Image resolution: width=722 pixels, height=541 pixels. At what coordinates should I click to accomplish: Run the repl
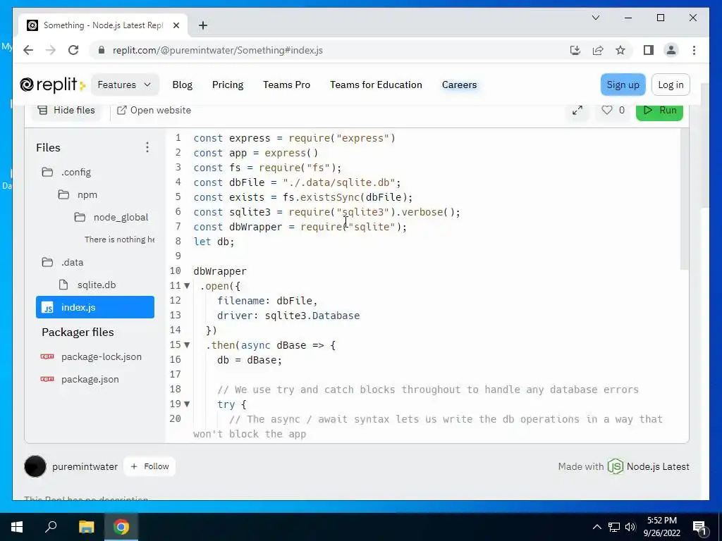coord(659,111)
